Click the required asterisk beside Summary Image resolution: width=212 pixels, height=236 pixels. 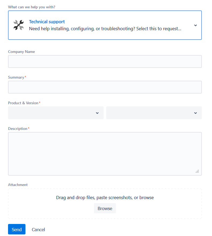tap(25, 76)
